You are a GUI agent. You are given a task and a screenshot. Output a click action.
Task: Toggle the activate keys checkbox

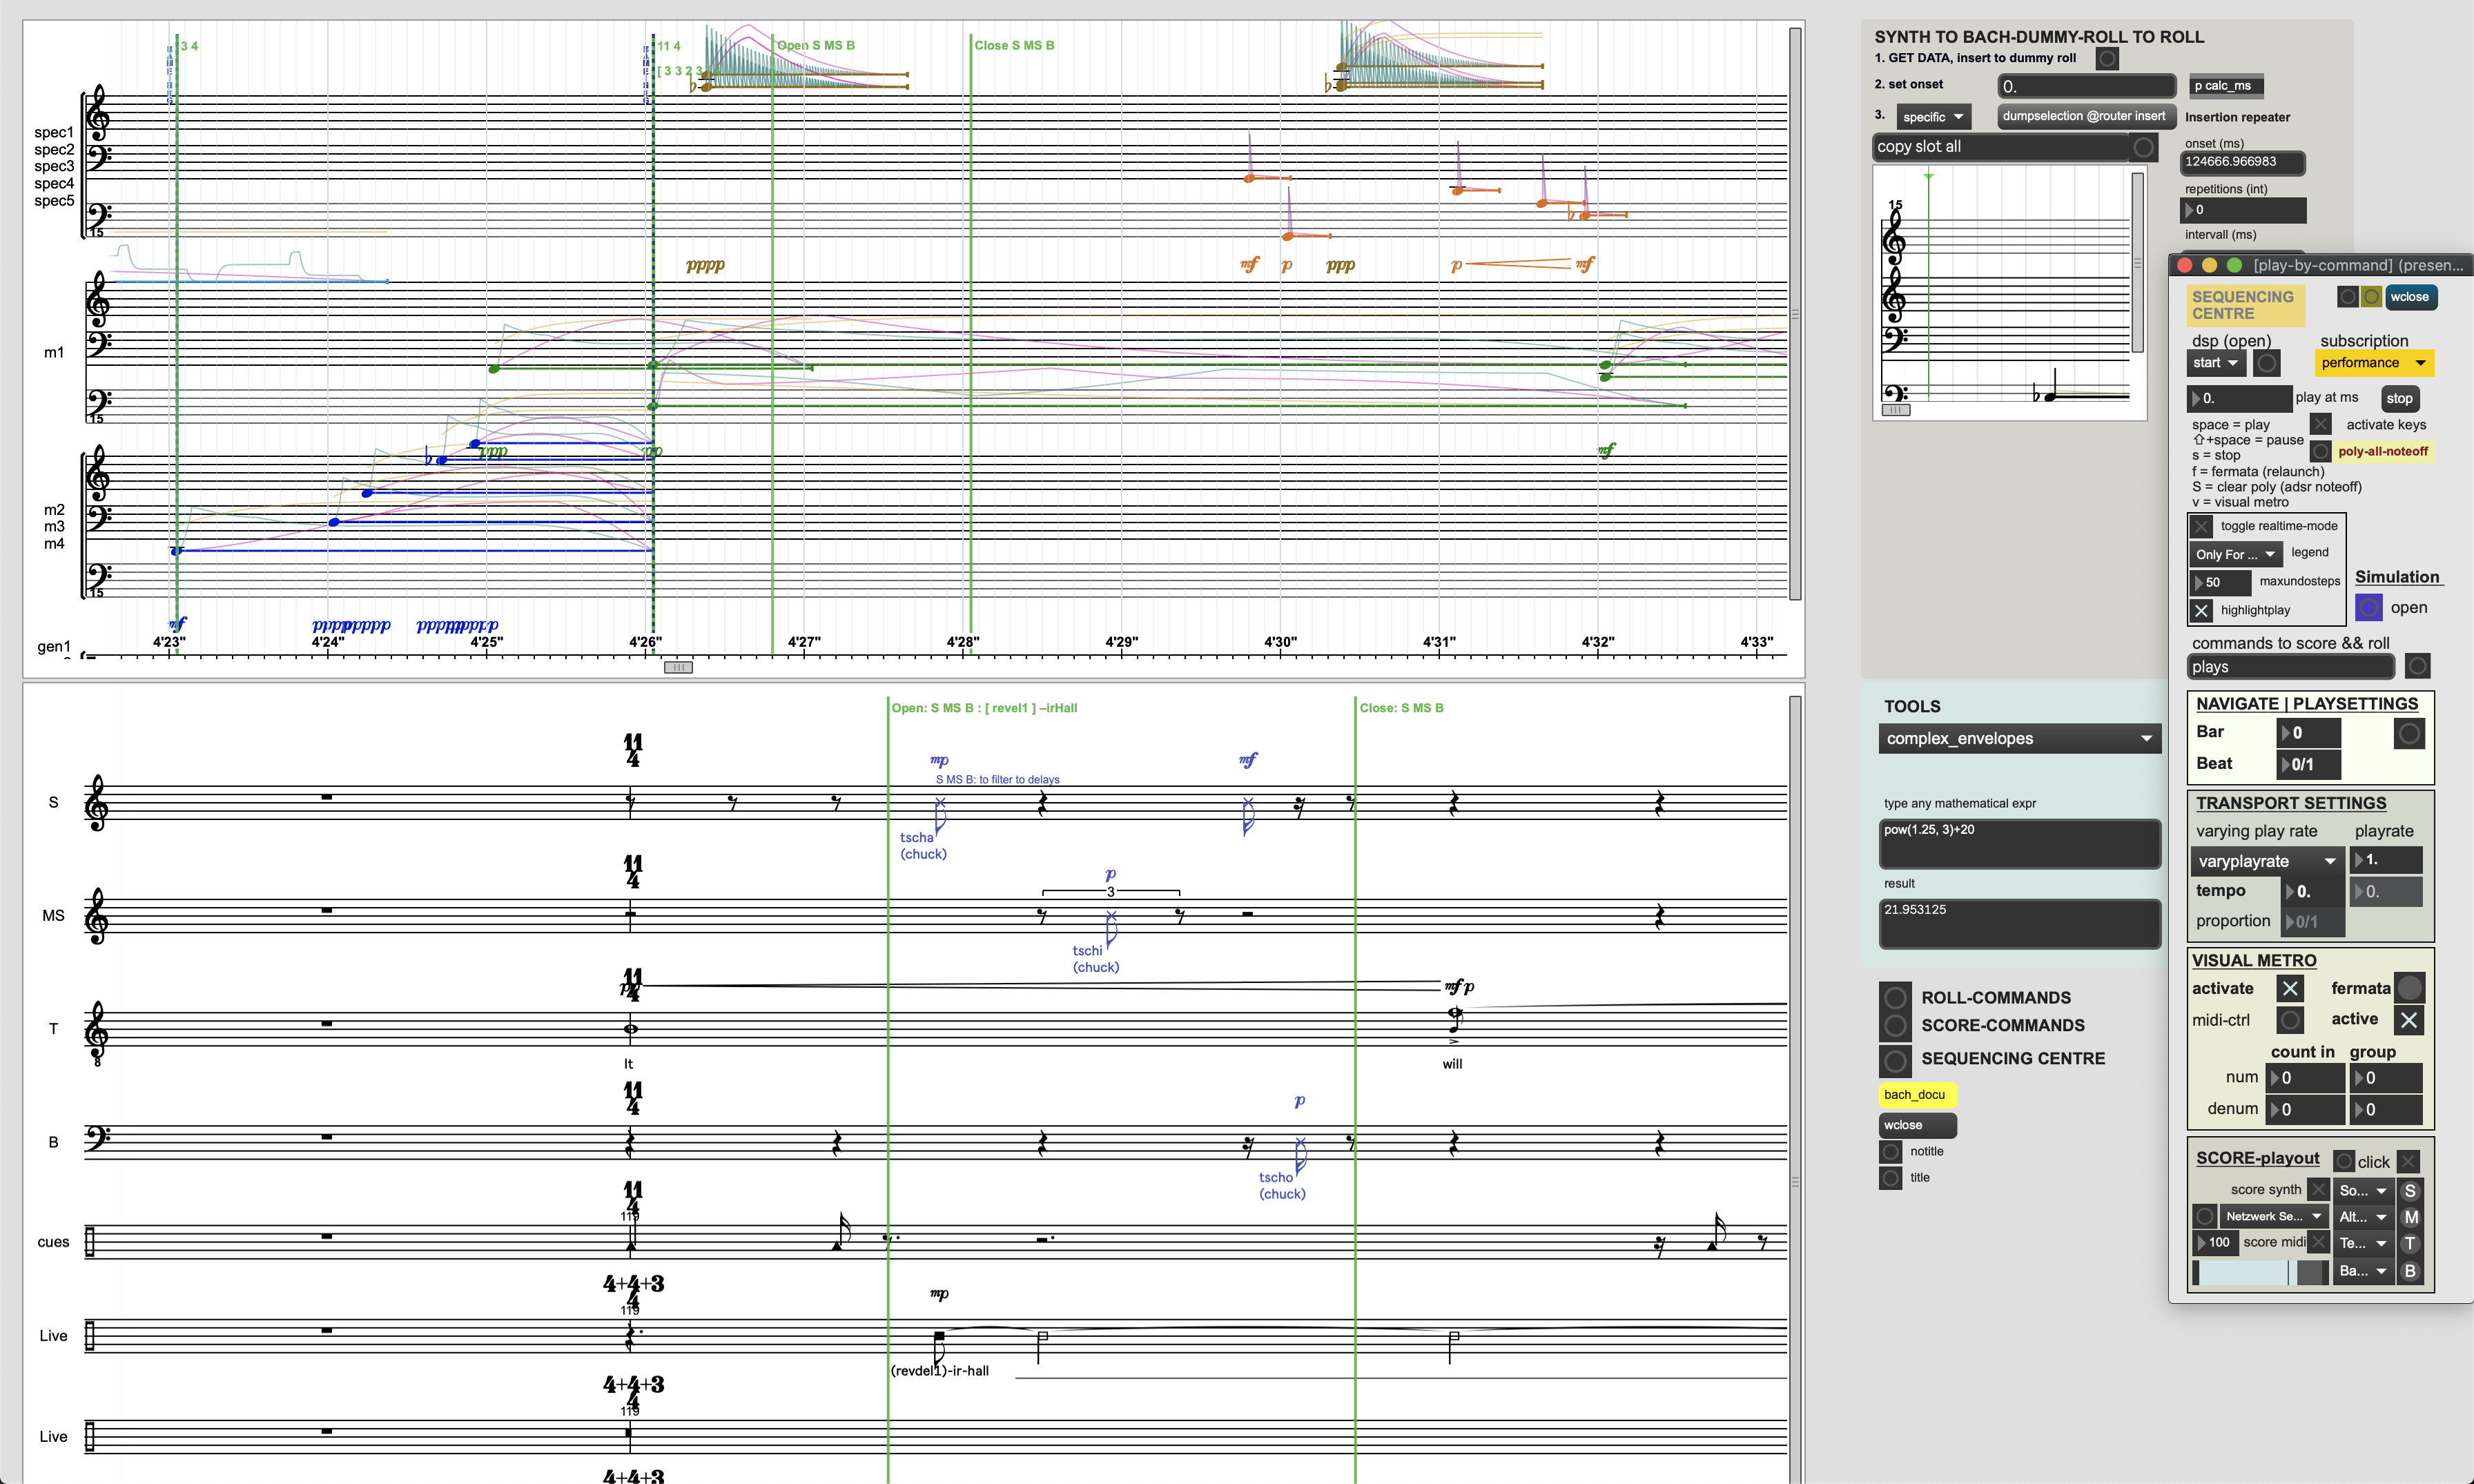point(2321,425)
